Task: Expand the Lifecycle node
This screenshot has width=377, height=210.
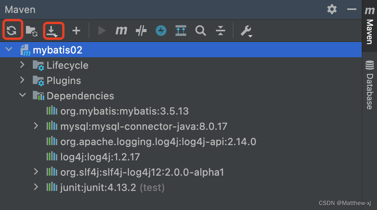Action: pos(23,65)
